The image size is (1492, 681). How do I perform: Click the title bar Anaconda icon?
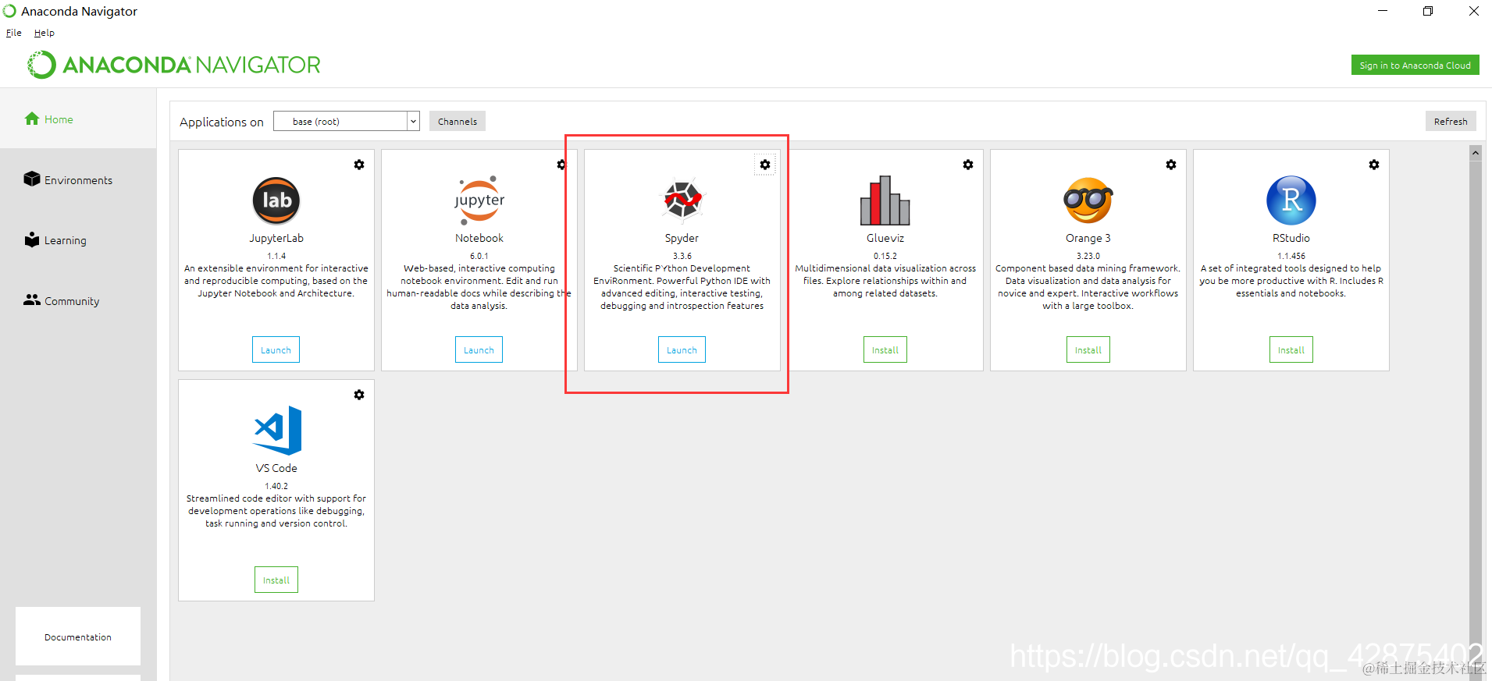pos(9,11)
